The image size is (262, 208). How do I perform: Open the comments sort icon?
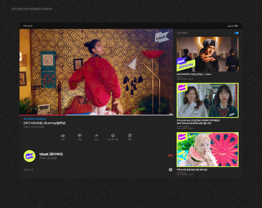tap(170, 170)
